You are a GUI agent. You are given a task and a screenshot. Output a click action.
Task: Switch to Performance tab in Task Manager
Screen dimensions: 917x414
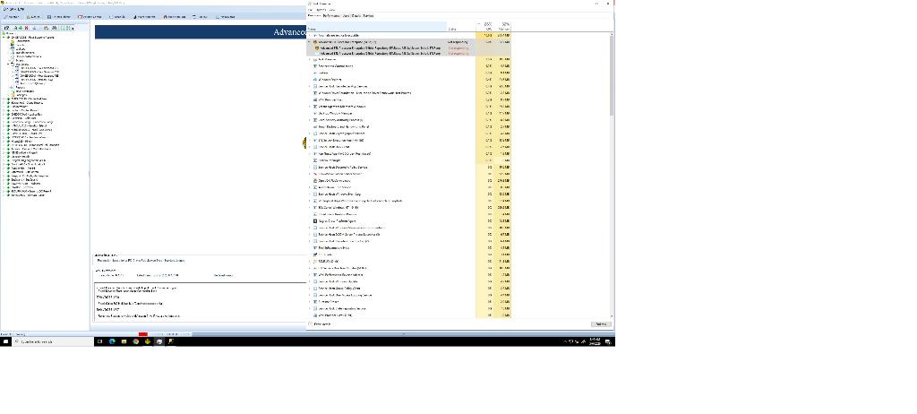(x=331, y=16)
